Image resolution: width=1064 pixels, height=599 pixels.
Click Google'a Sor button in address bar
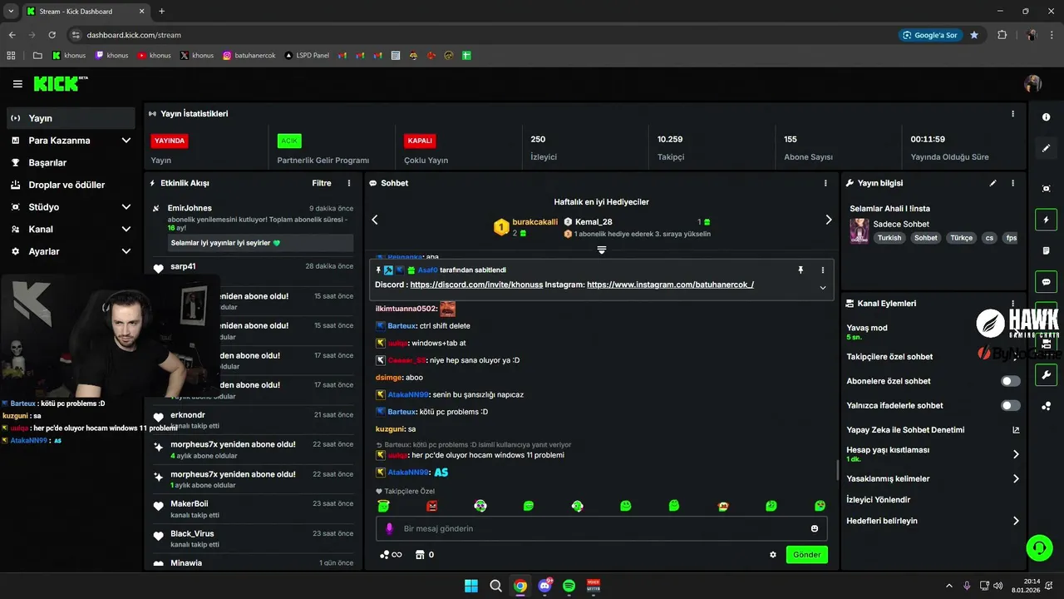[x=930, y=35]
